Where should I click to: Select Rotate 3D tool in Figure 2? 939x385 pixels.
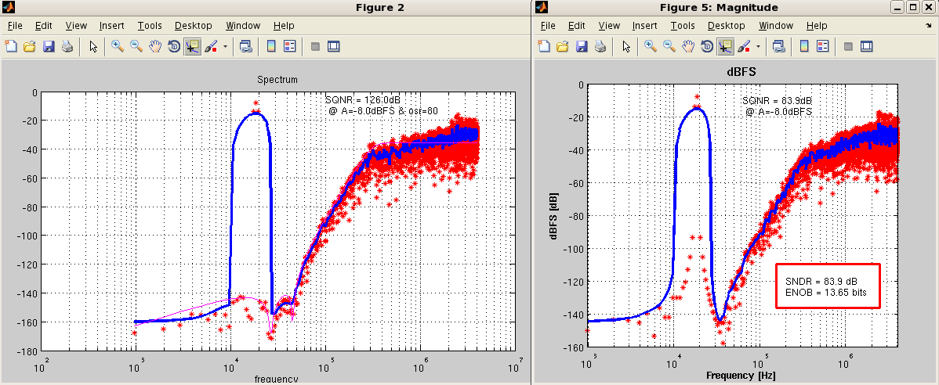click(x=174, y=47)
